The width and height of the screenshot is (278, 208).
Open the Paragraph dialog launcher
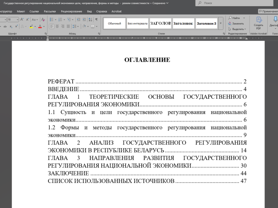(99, 33)
